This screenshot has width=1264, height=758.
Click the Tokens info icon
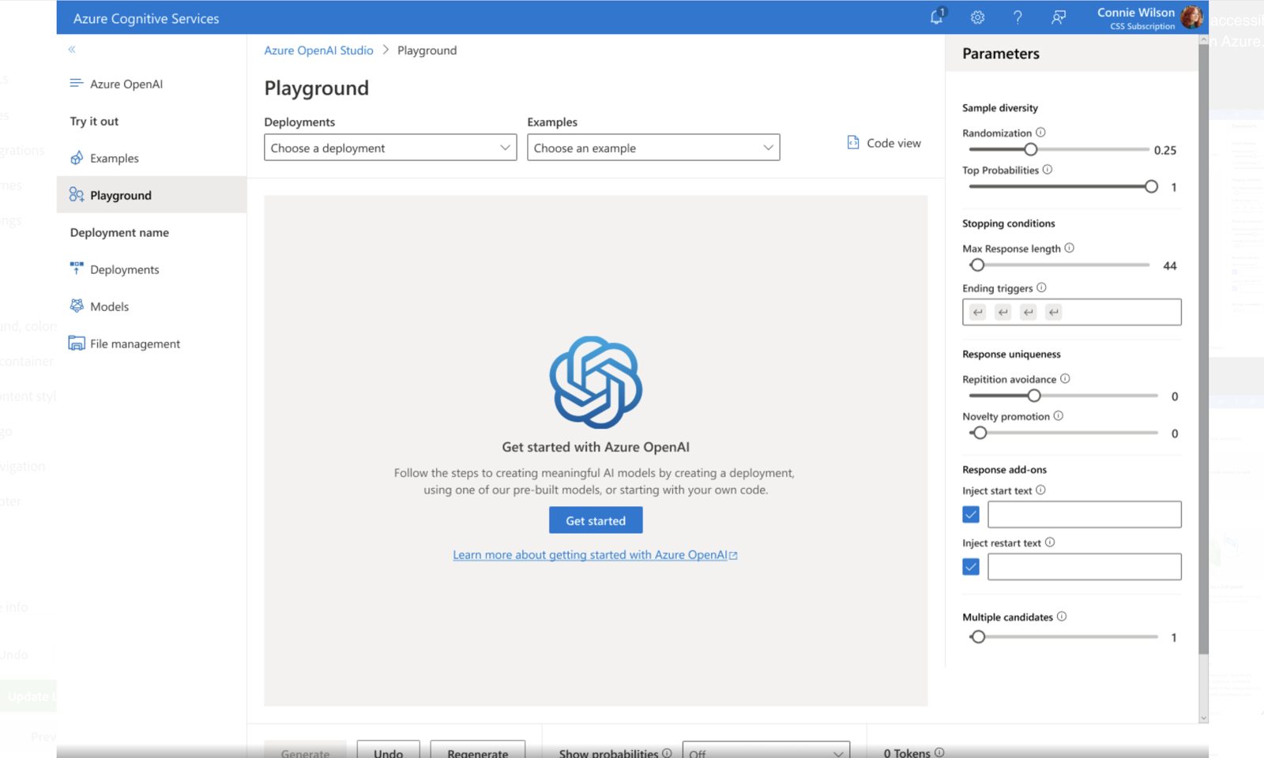pyautogui.click(x=939, y=753)
